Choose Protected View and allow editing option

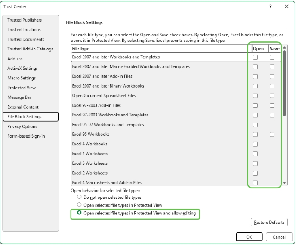pos(79,213)
